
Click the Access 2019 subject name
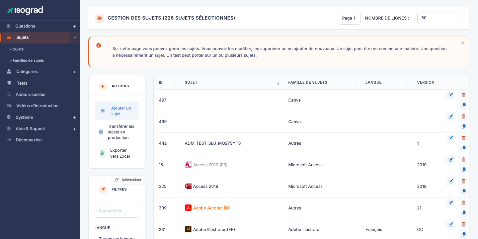coord(205,186)
